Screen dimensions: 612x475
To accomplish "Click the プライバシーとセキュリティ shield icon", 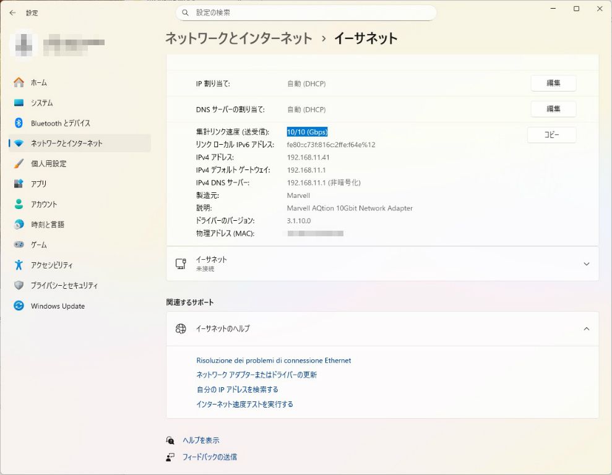I will [19, 285].
